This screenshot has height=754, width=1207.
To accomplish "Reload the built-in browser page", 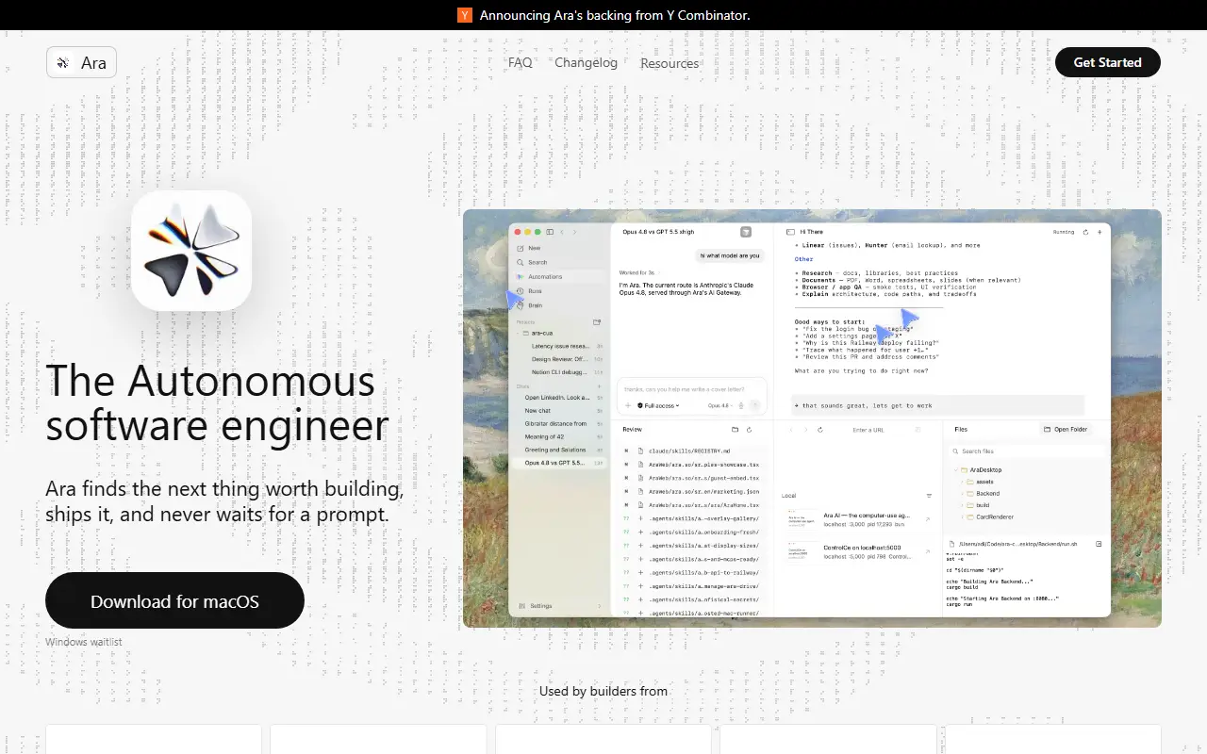I will tap(820, 430).
